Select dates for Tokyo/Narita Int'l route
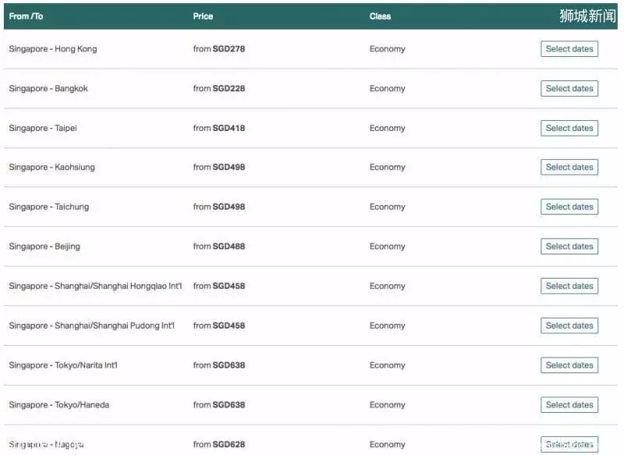 [x=569, y=365]
